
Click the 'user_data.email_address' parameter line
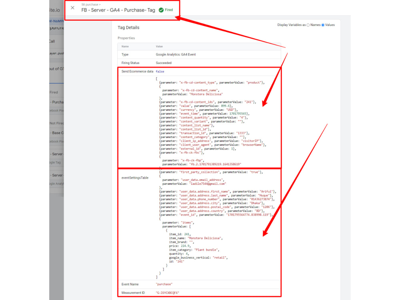193,180
